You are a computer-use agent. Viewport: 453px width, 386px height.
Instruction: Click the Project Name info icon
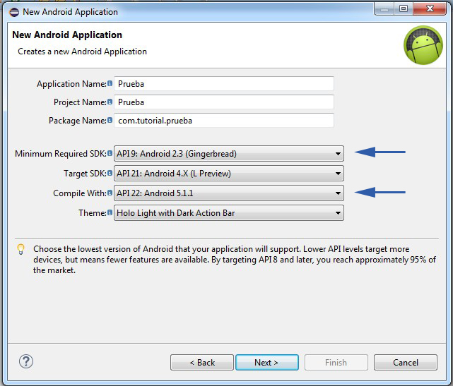click(x=110, y=102)
